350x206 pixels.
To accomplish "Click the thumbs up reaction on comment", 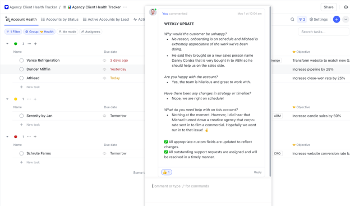I will point(167,172).
